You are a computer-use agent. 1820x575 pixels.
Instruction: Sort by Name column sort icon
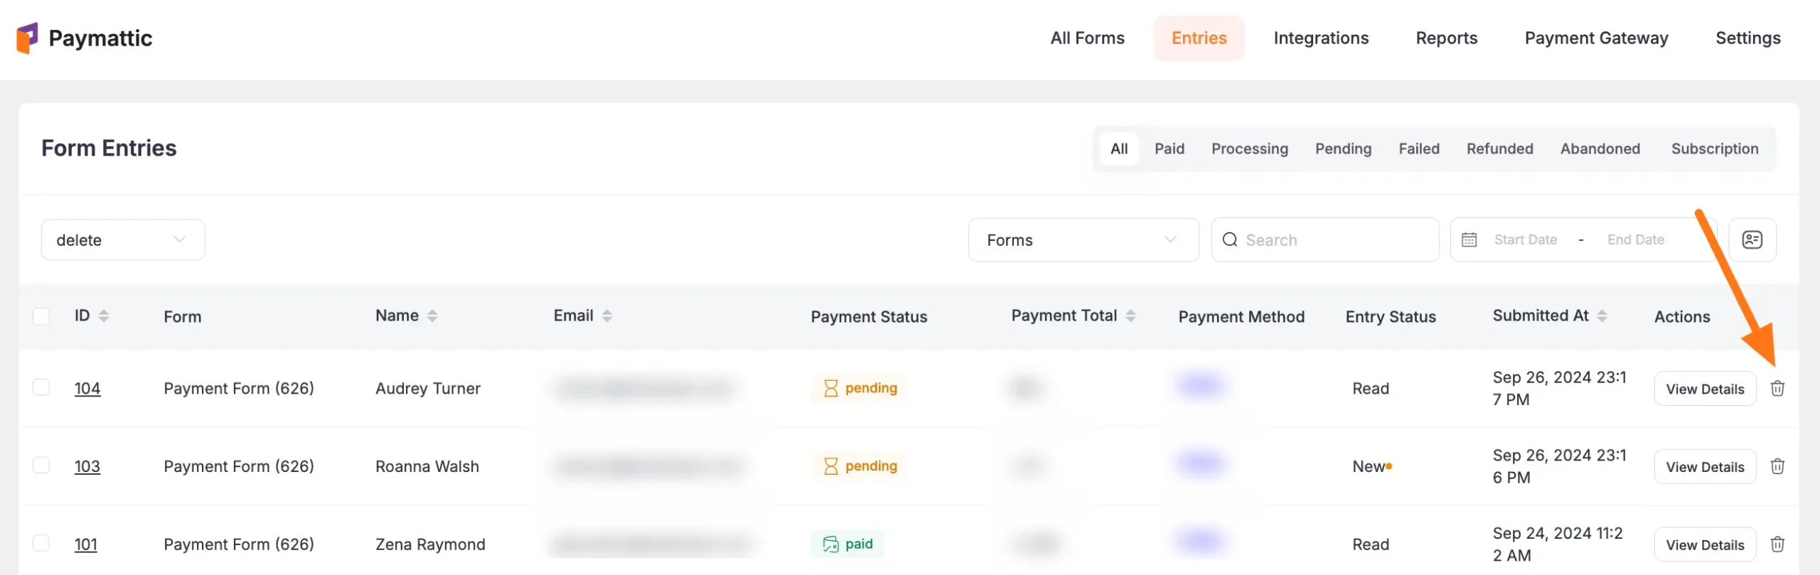(432, 316)
